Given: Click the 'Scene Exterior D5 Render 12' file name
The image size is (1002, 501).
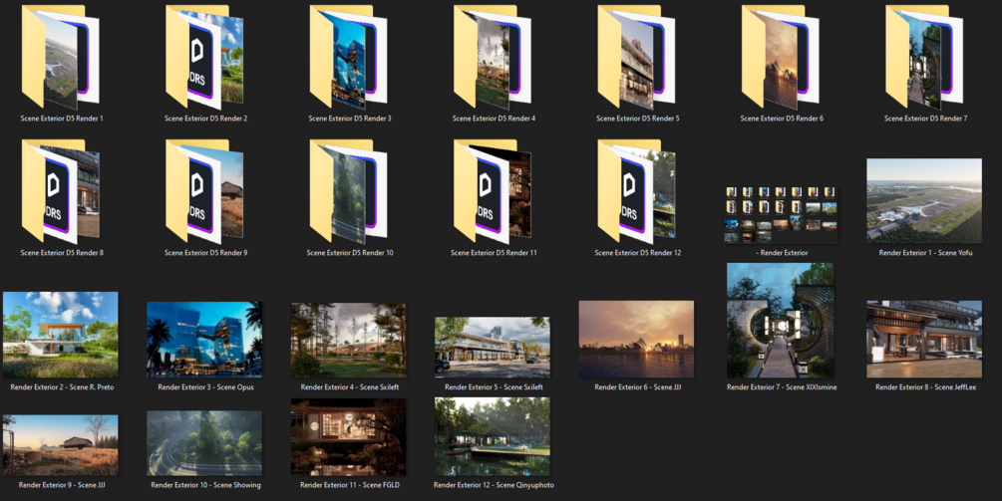Looking at the screenshot, I should 638,253.
